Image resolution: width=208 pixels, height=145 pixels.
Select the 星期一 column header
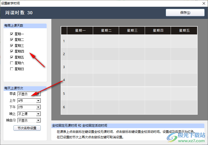click(x=80, y=31)
